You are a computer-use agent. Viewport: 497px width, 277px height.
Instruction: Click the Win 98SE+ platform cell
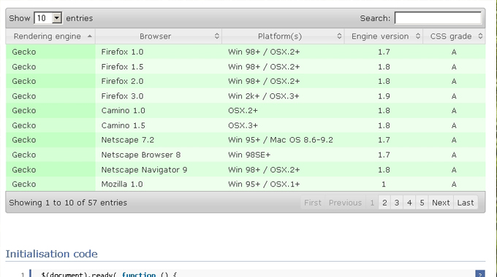click(283, 155)
